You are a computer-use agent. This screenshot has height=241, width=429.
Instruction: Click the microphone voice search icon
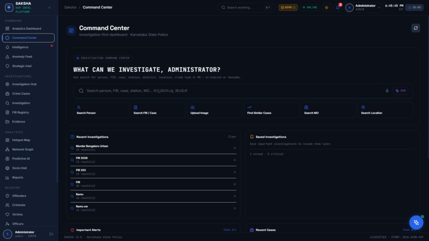point(387,91)
